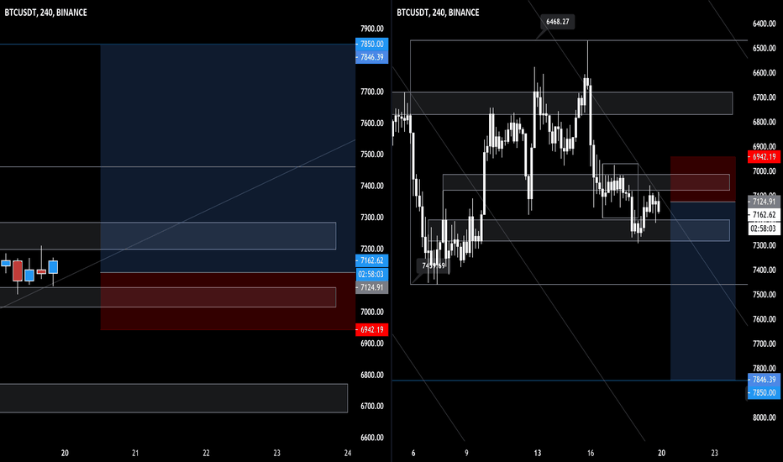Viewport: 783px width, 462px height.
Task: Click 7400.00 on the left chart's price axis
Action: [x=372, y=186]
